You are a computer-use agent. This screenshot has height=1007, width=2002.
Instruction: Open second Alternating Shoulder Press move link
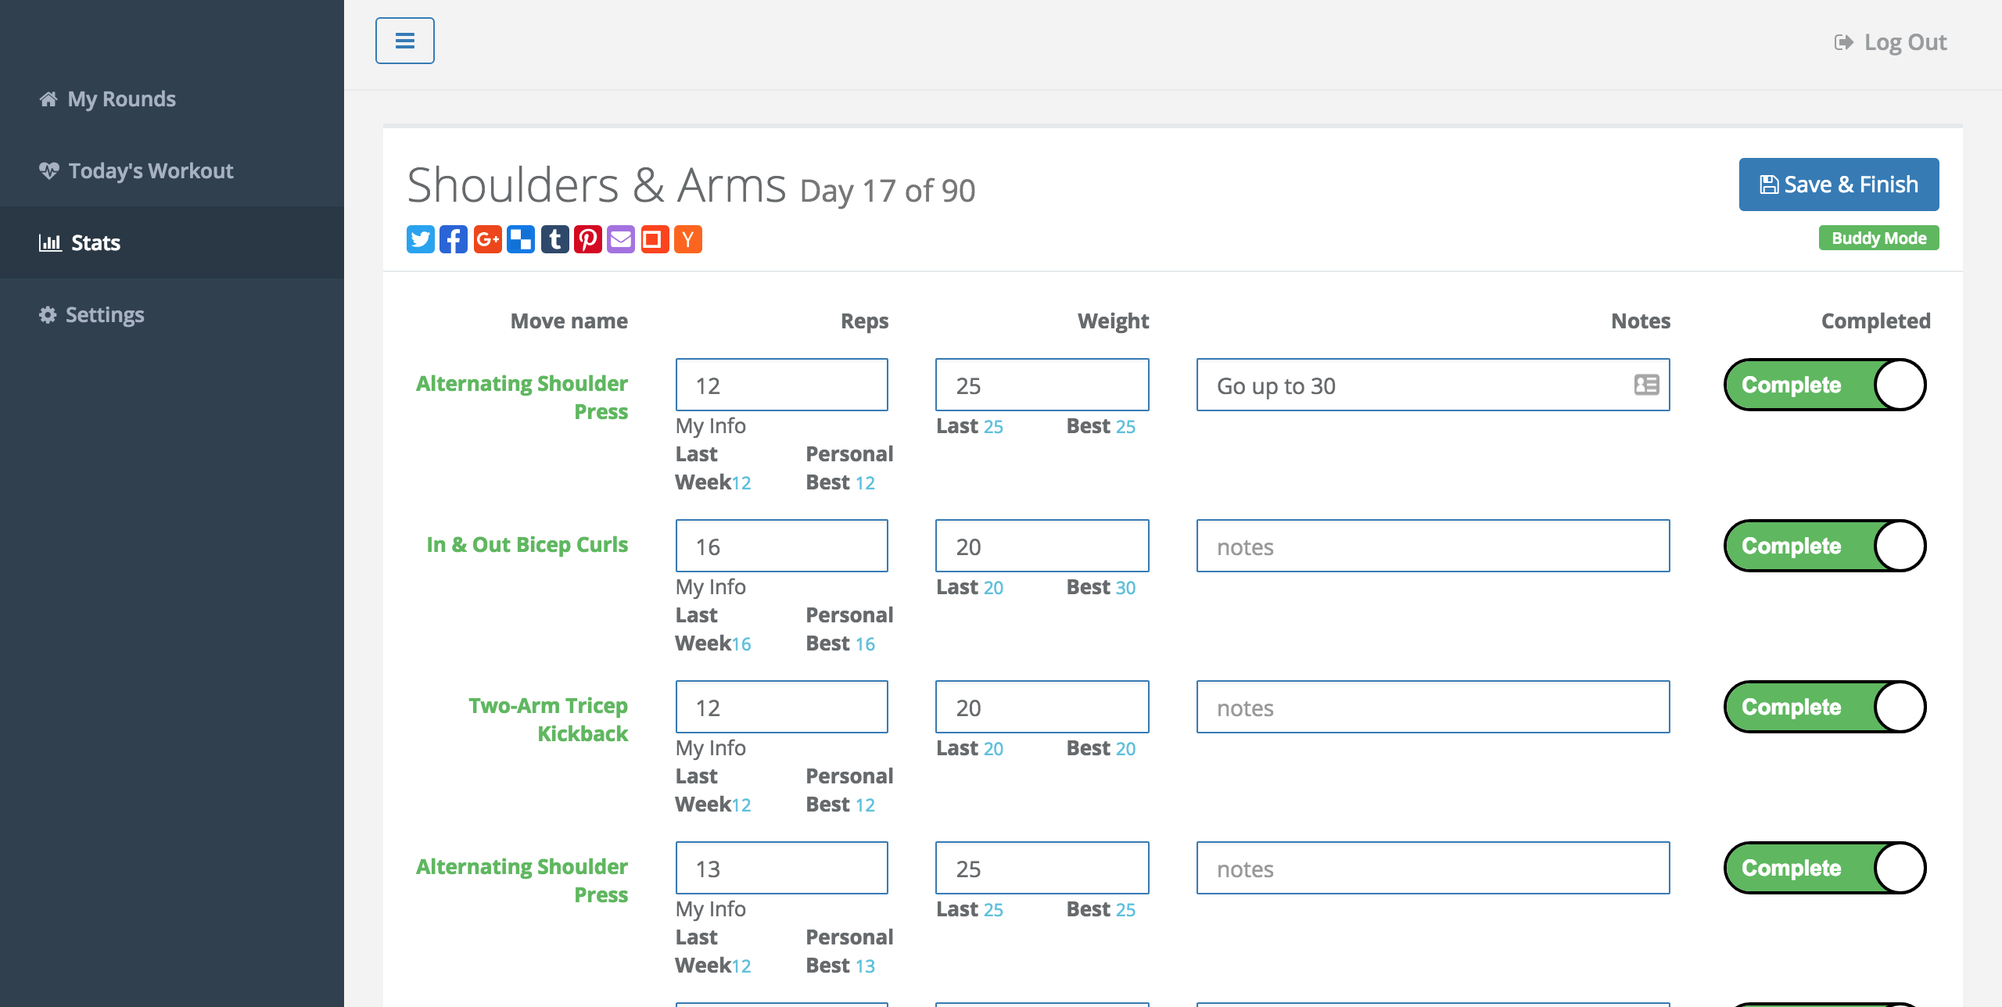pyautogui.click(x=522, y=880)
